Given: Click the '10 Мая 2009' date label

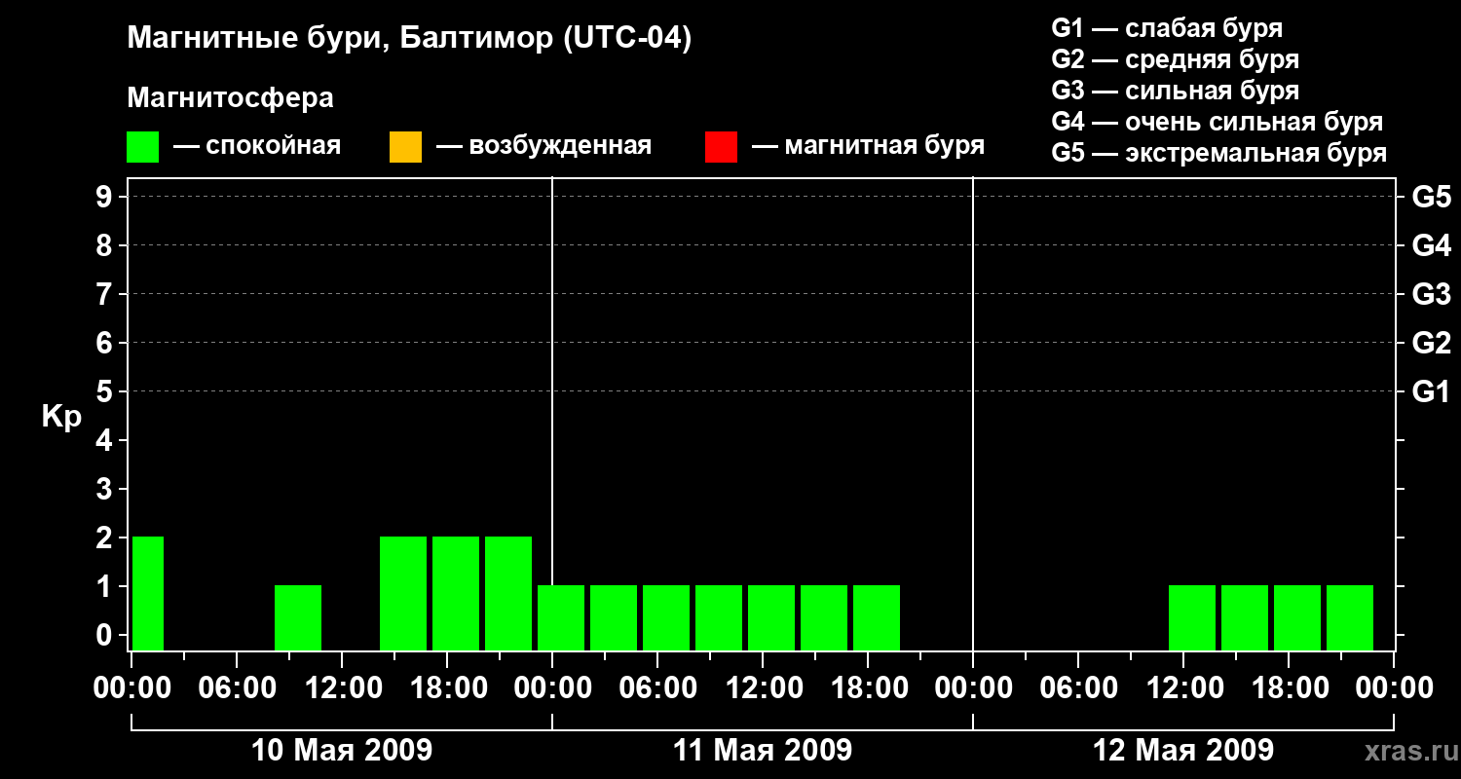Looking at the screenshot, I should coord(342,751).
